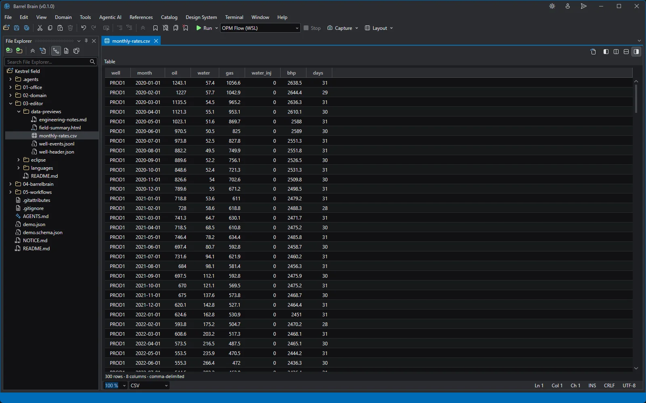This screenshot has width=646, height=403.
Task: Open the Design System menu
Action: (x=201, y=17)
